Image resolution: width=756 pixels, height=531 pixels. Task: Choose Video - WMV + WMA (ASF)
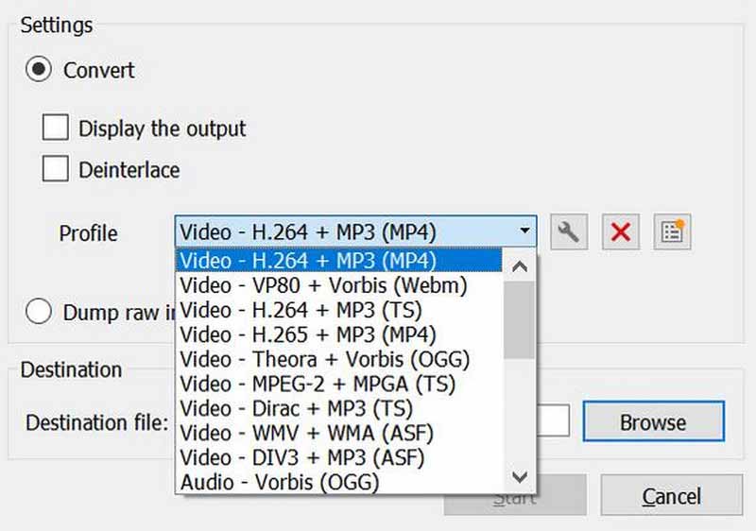pos(339,433)
